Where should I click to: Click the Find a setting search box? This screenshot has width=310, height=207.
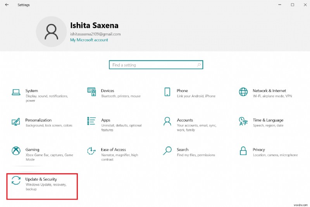[x=156, y=65]
